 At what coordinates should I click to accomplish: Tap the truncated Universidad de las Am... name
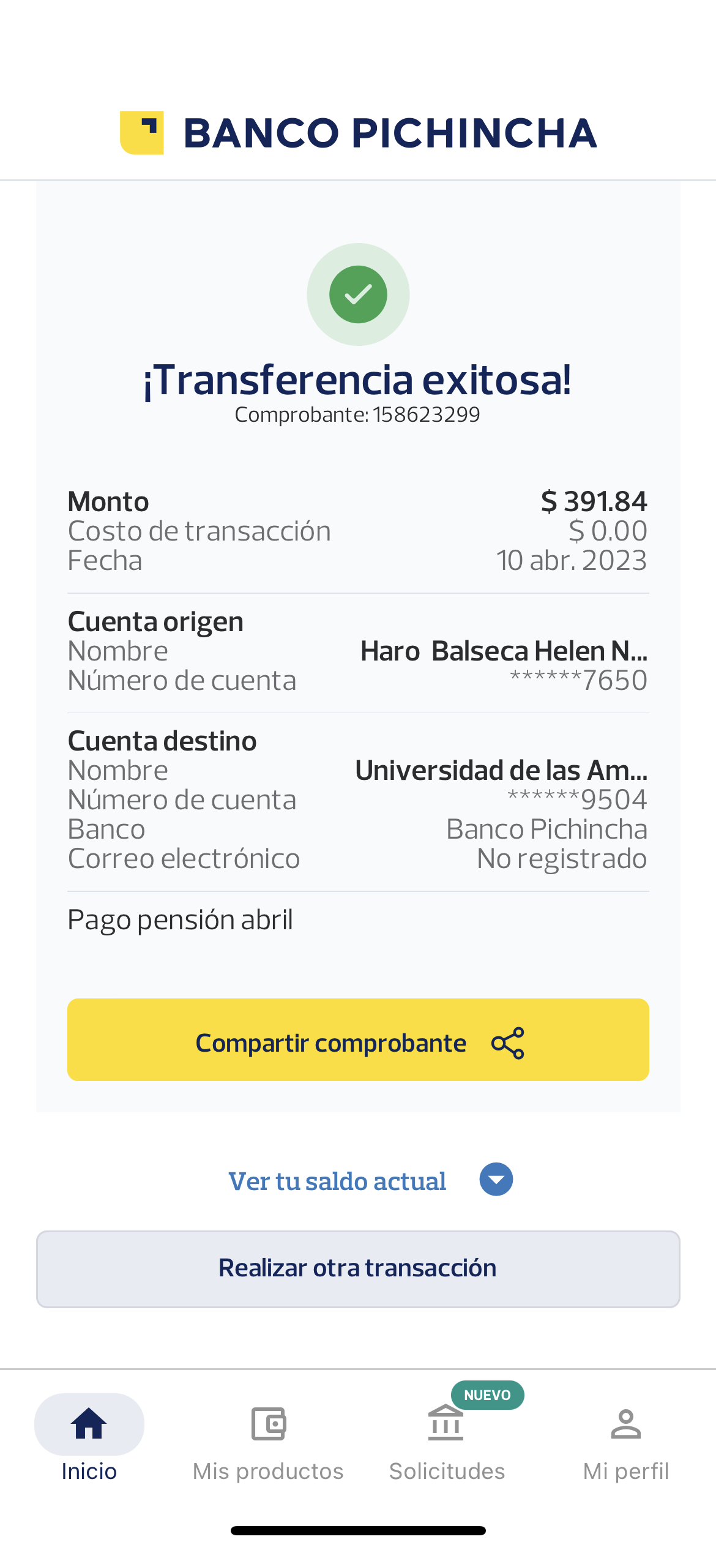click(x=501, y=770)
